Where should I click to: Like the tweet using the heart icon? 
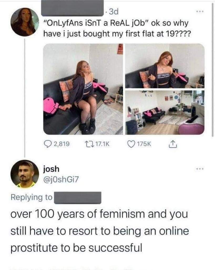(131, 144)
